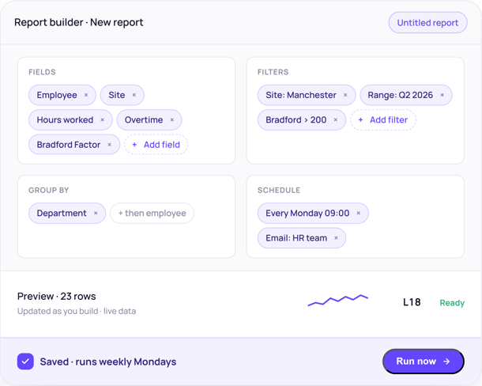Click the preview sparkline chart

coord(338,300)
